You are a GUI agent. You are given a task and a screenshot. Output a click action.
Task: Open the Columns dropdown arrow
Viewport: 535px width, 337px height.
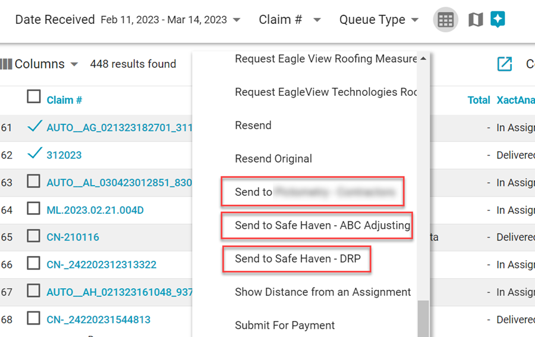click(74, 64)
